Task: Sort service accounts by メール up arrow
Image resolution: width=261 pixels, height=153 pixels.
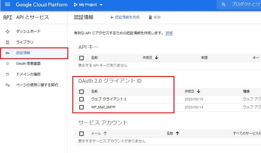Action: [105, 133]
